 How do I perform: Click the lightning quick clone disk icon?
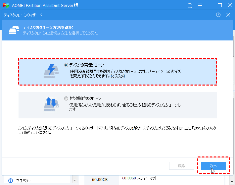pos(51,71)
